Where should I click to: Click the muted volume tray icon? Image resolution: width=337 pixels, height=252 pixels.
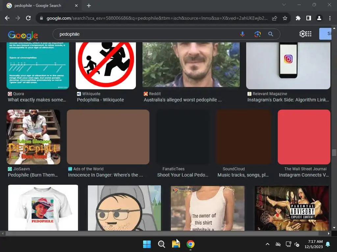click(297, 244)
